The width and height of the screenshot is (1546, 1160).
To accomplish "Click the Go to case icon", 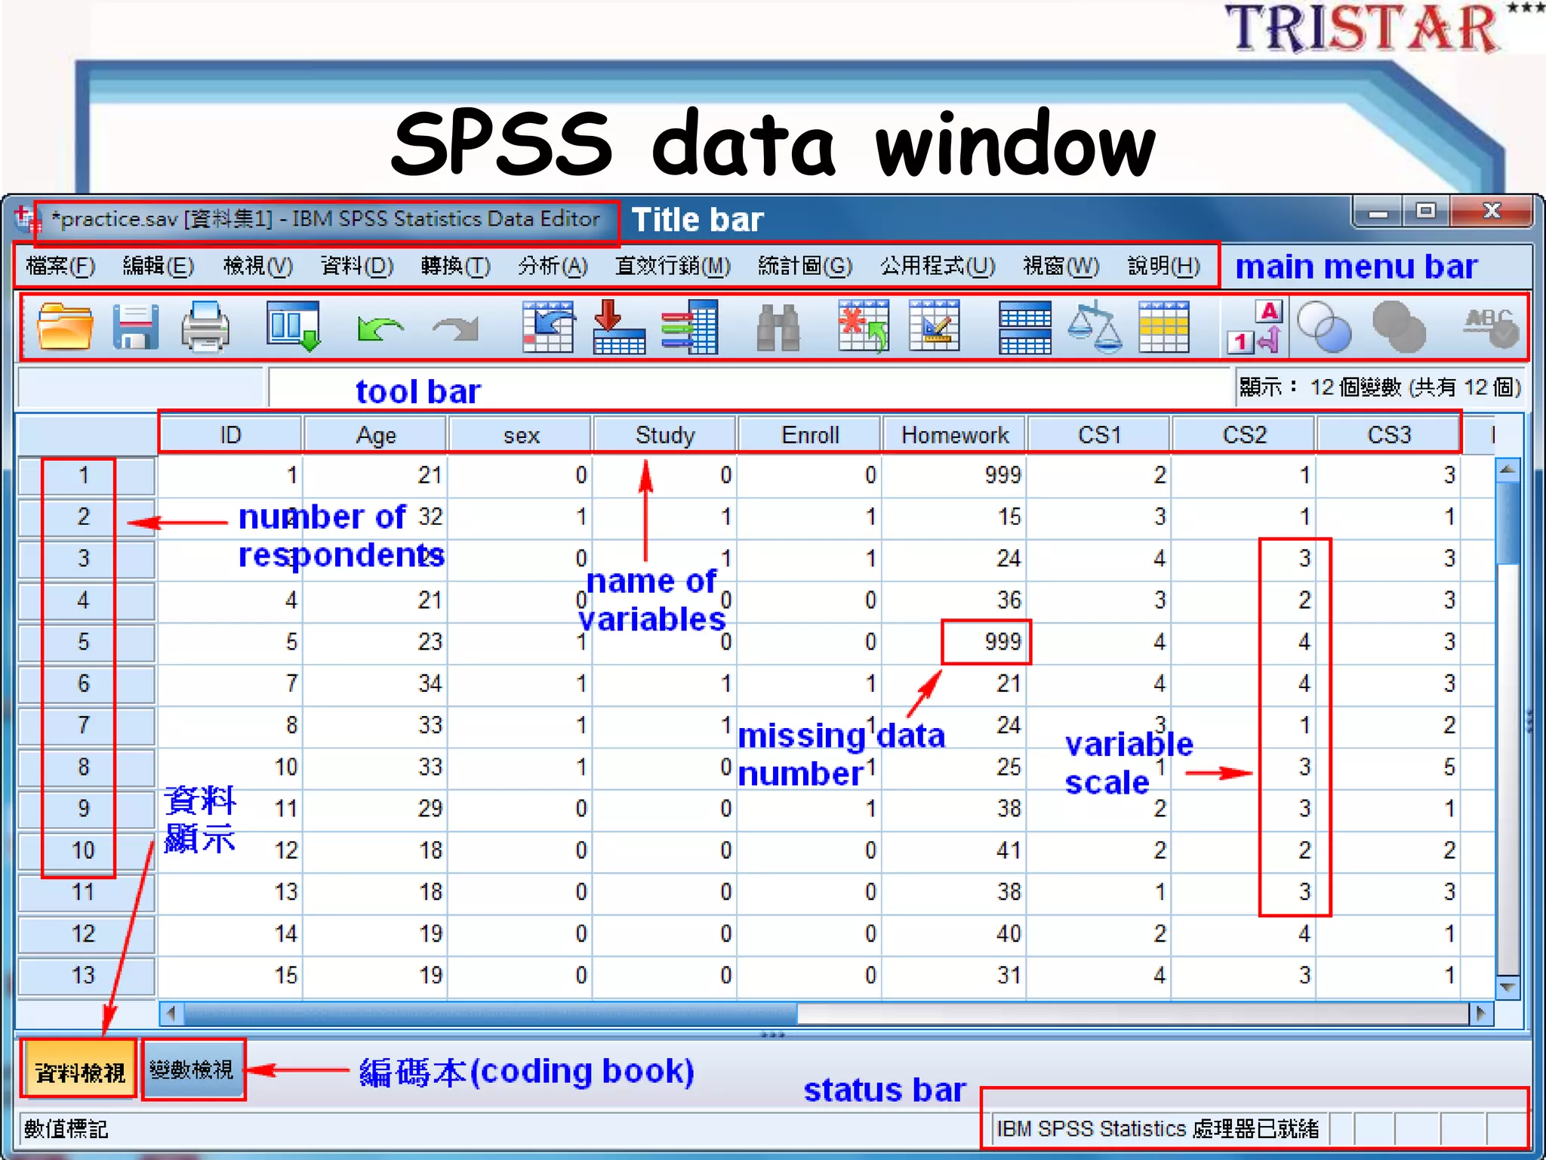I will 548,326.
